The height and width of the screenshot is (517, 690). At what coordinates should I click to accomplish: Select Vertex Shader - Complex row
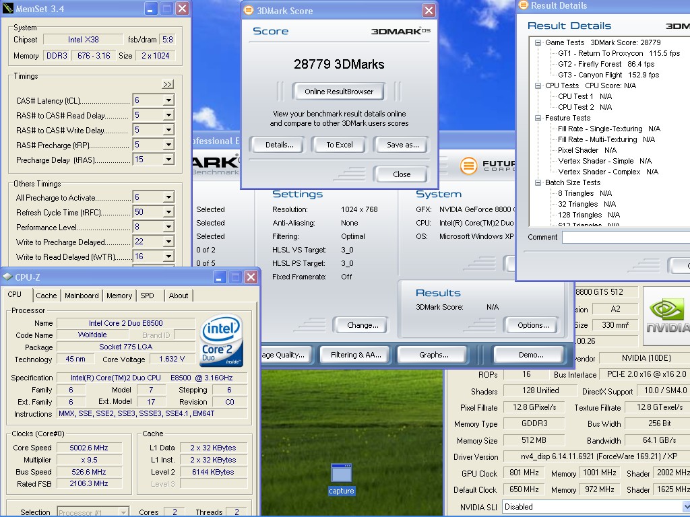[608, 172]
